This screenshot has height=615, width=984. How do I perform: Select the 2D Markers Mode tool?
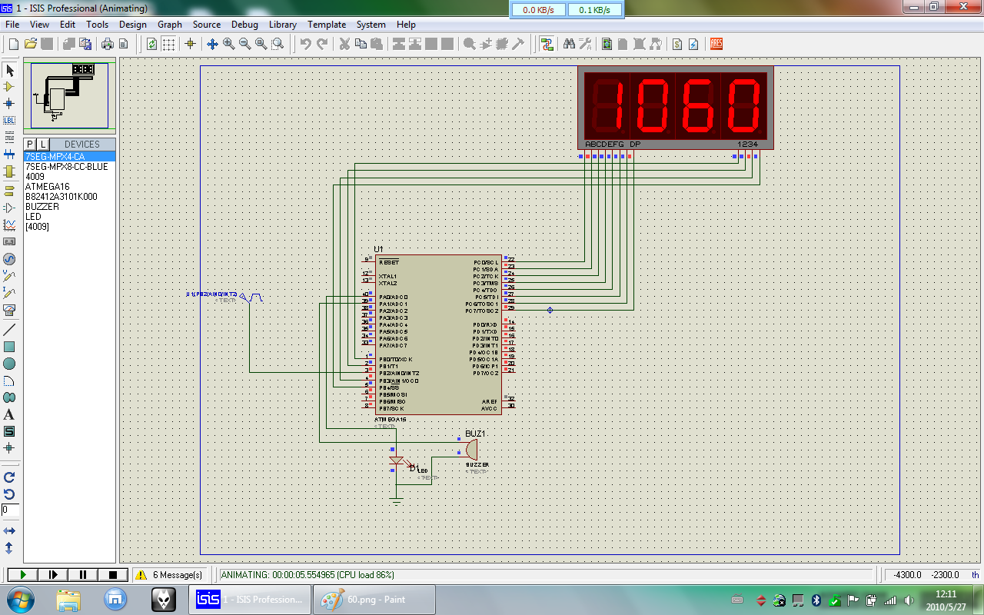click(x=9, y=447)
